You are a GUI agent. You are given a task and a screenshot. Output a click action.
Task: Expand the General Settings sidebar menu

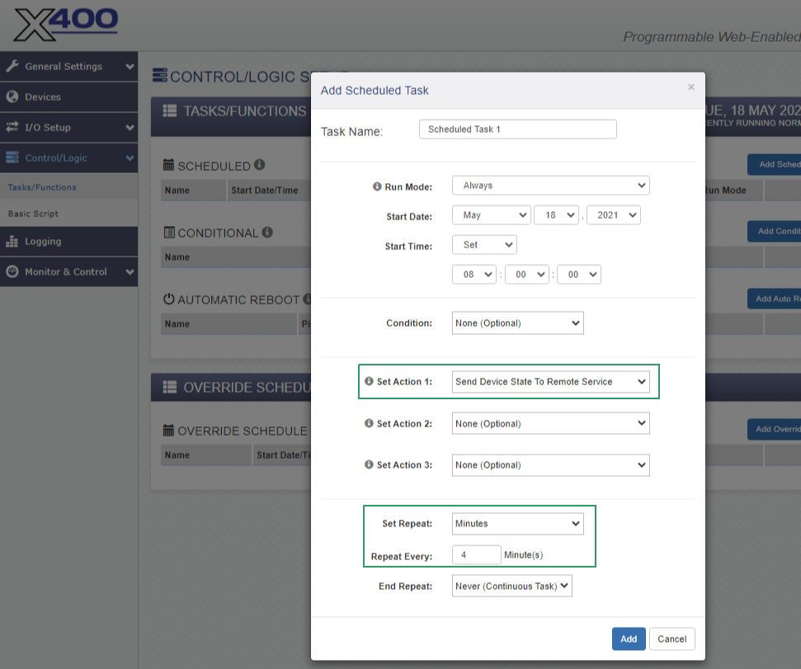coord(68,67)
